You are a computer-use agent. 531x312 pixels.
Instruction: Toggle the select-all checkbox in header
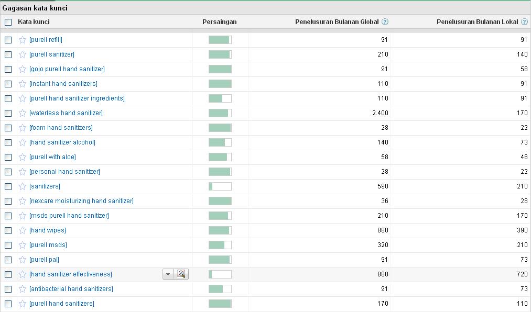pos(8,22)
